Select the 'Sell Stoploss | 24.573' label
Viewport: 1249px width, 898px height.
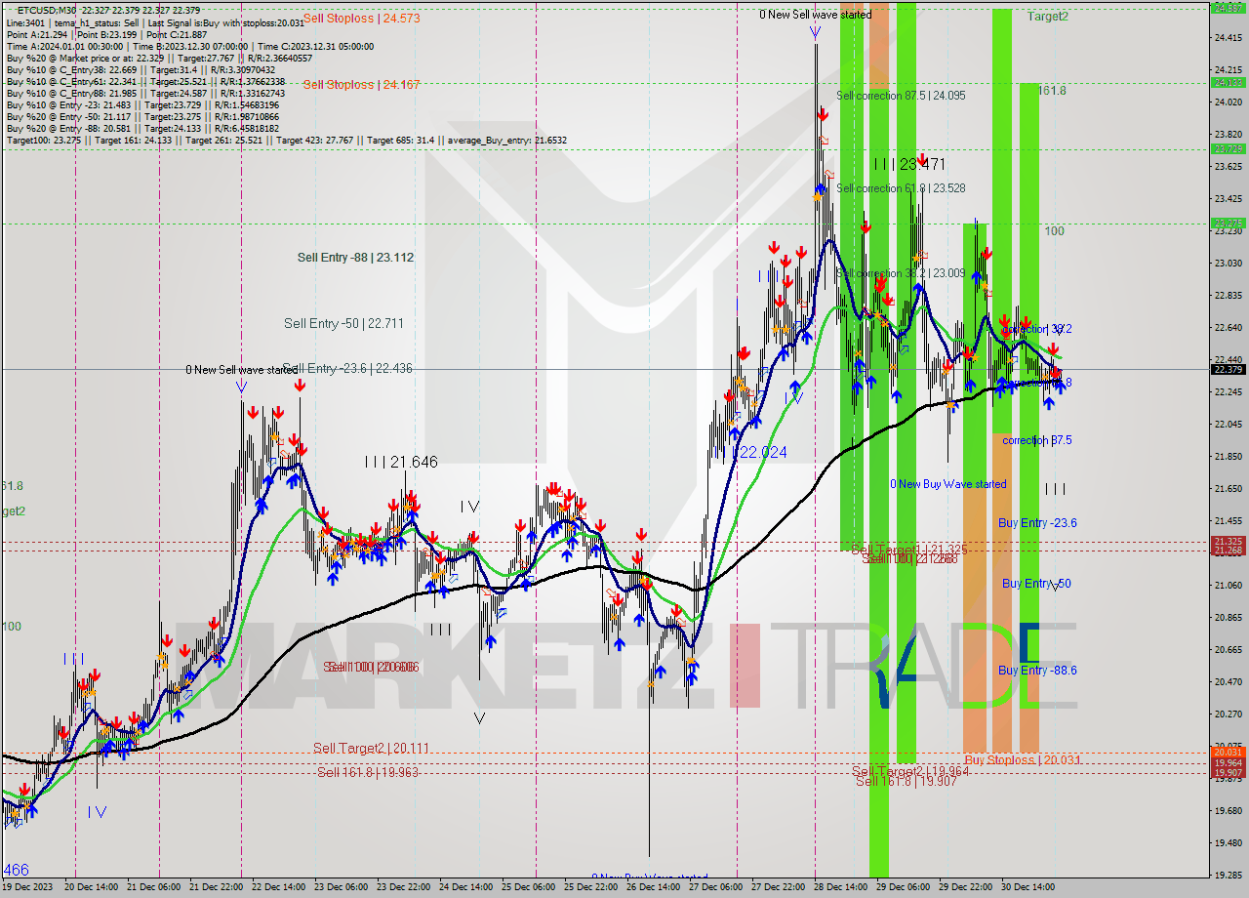(361, 18)
